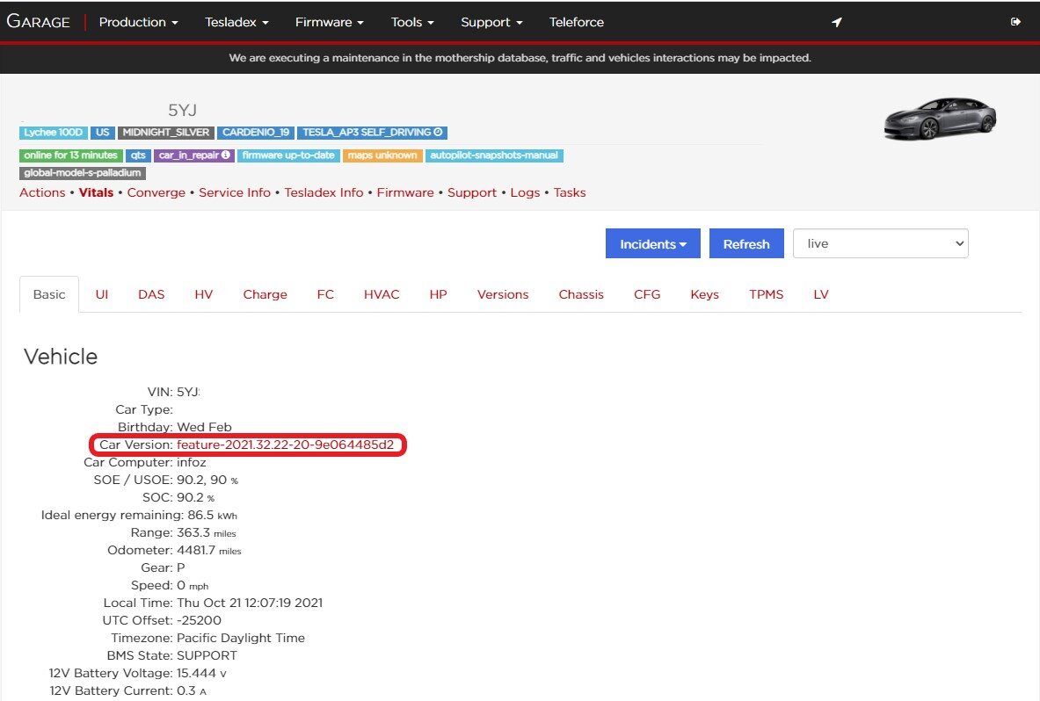Switch to the HVAC tab
The height and width of the screenshot is (701, 1040).
pyautogui.click(x=382, y=294)
